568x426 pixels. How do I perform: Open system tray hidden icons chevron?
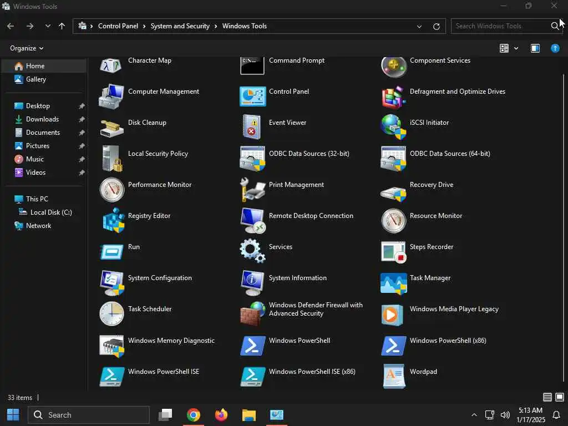pyautogui.click(x=474, y=415)
